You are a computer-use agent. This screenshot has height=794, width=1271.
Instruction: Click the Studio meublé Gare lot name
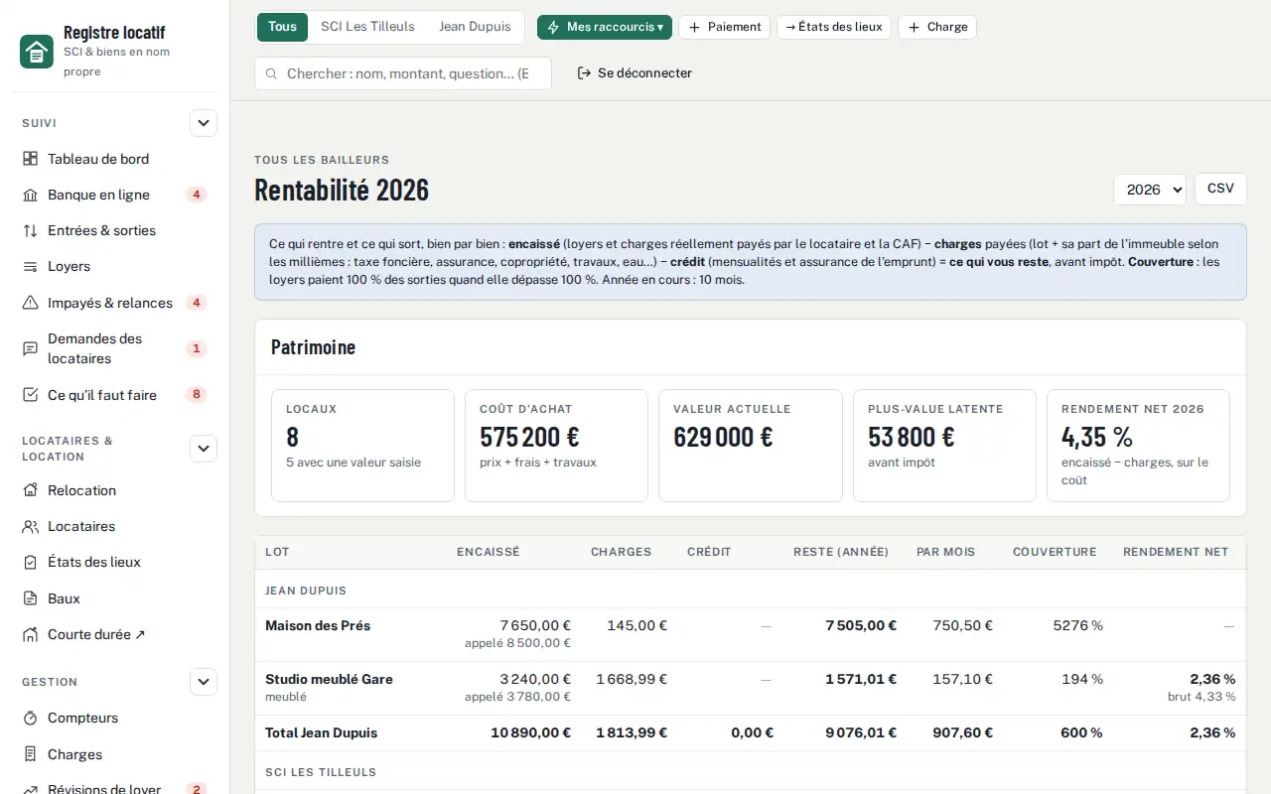[x=329, y=679]
